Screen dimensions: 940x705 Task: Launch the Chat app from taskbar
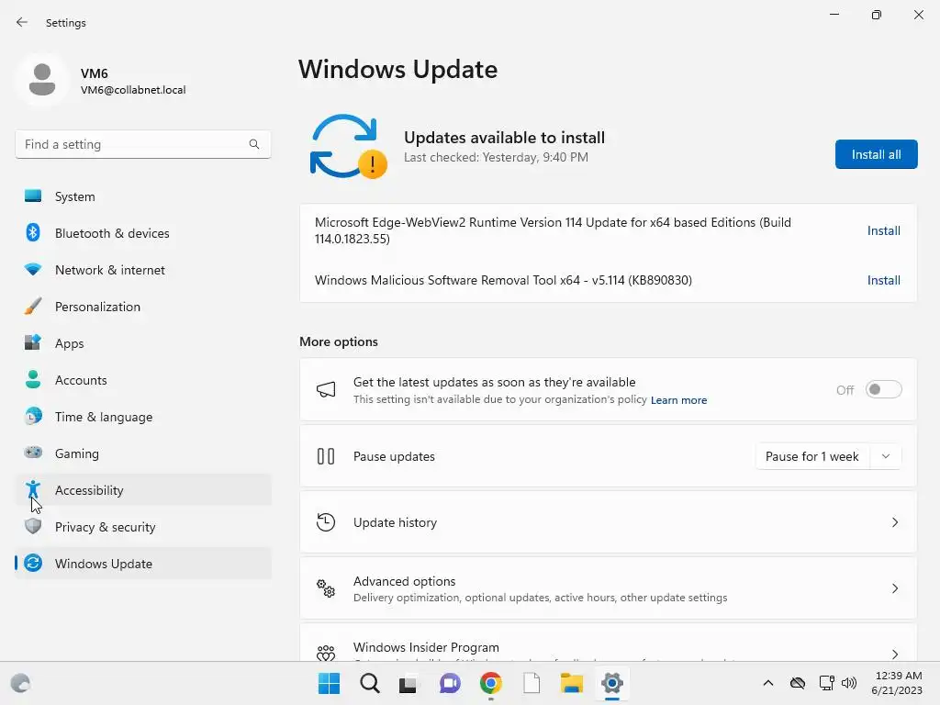pyautogui.click(x=450, y=683)
